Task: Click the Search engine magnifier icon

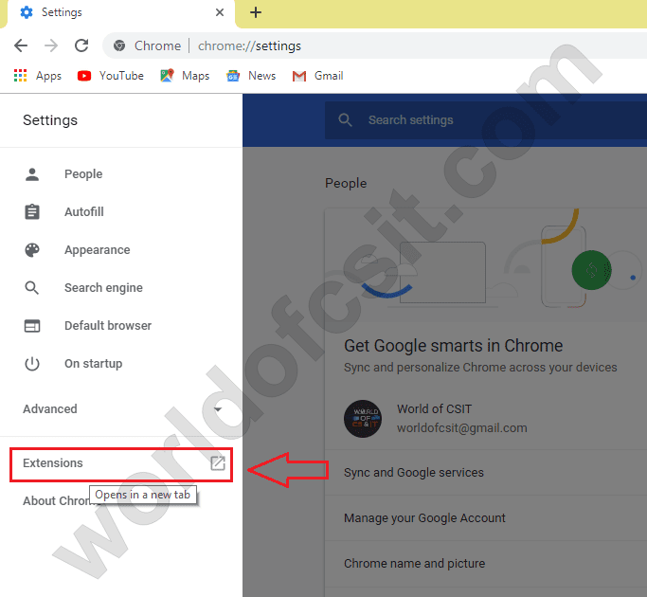Action: pos(32,288)
